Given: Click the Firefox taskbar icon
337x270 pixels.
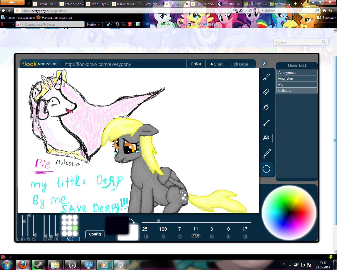Looking at the screenshot, I should pos(23,264).
